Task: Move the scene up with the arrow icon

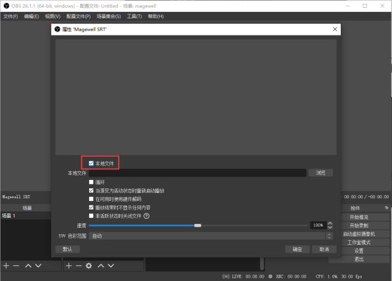Action: (28, 266)
